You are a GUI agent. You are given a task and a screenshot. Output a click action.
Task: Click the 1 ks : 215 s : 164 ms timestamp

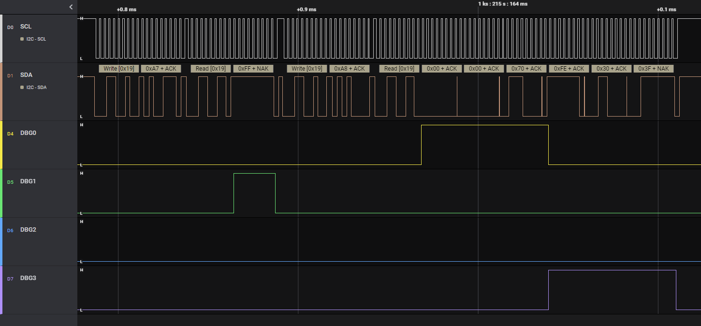(503, 4)
